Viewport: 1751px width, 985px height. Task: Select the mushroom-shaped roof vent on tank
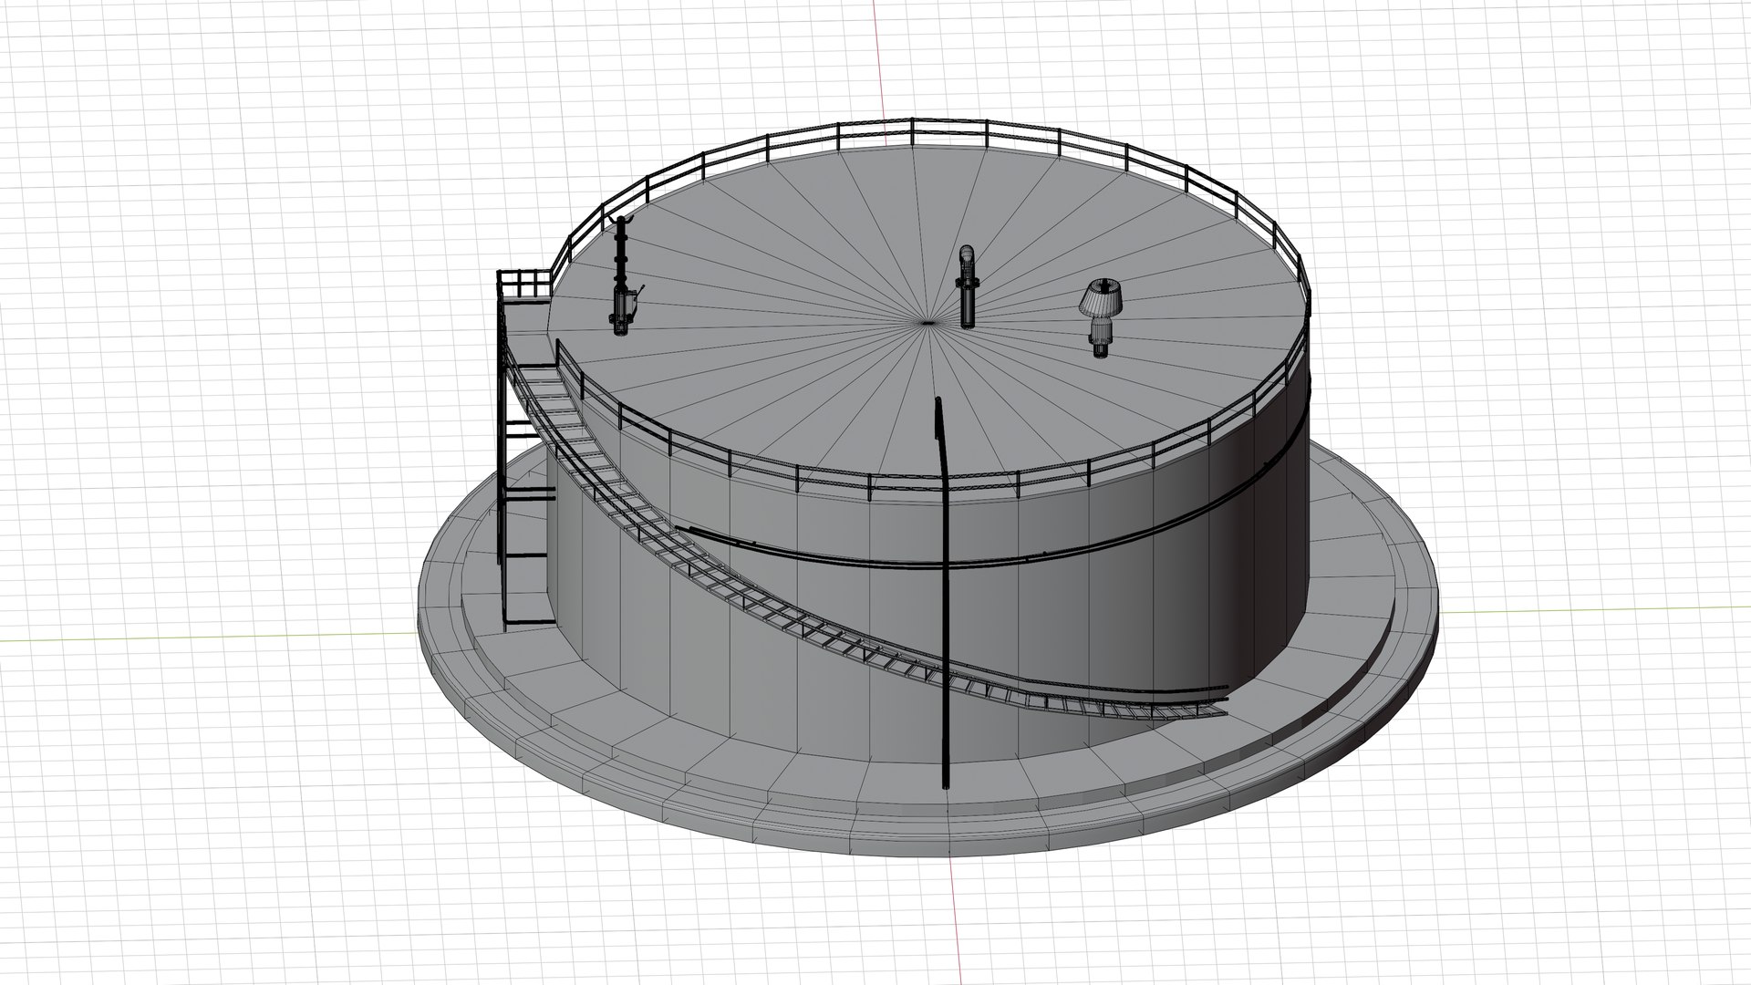(x=1101, y=318)
